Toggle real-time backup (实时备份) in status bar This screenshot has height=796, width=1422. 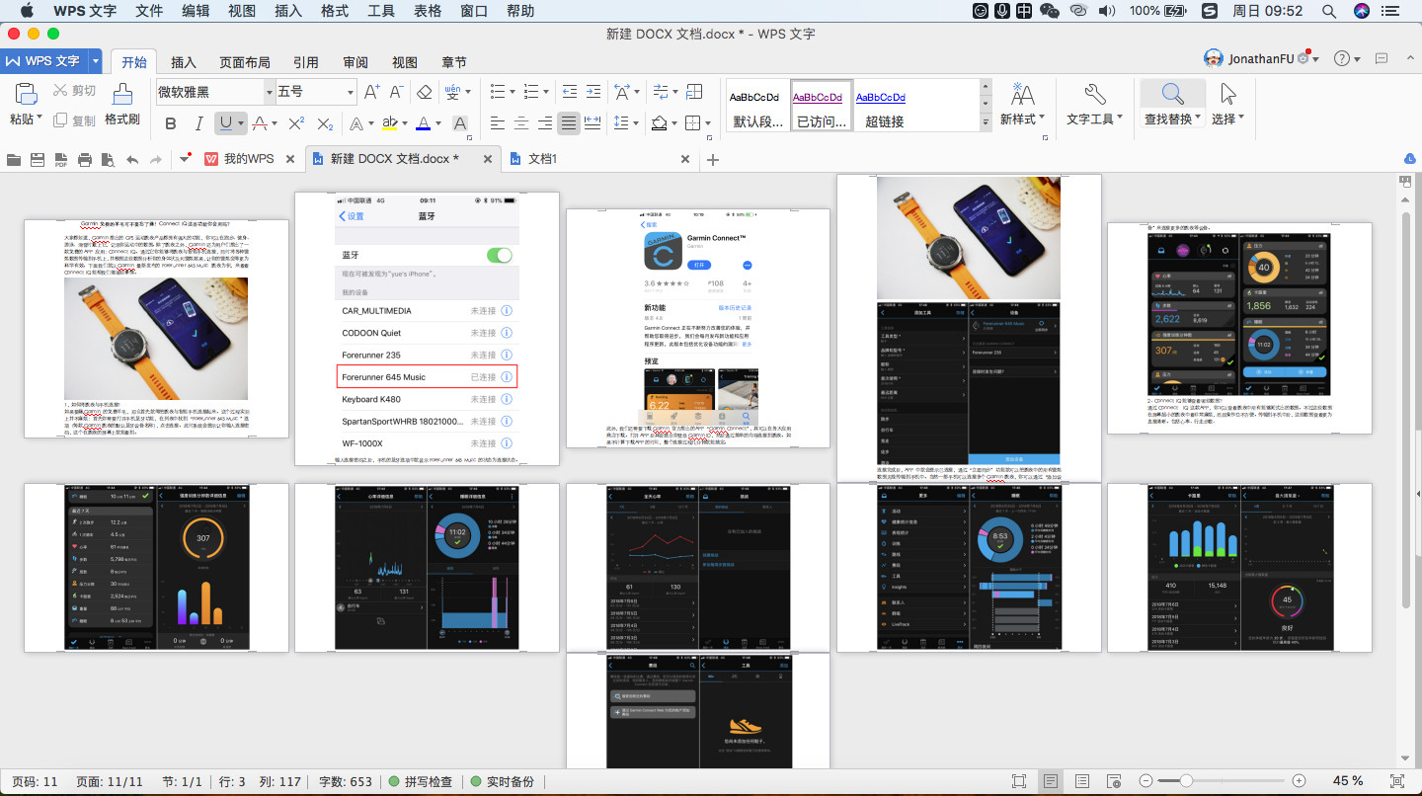(x=502, y=781)
